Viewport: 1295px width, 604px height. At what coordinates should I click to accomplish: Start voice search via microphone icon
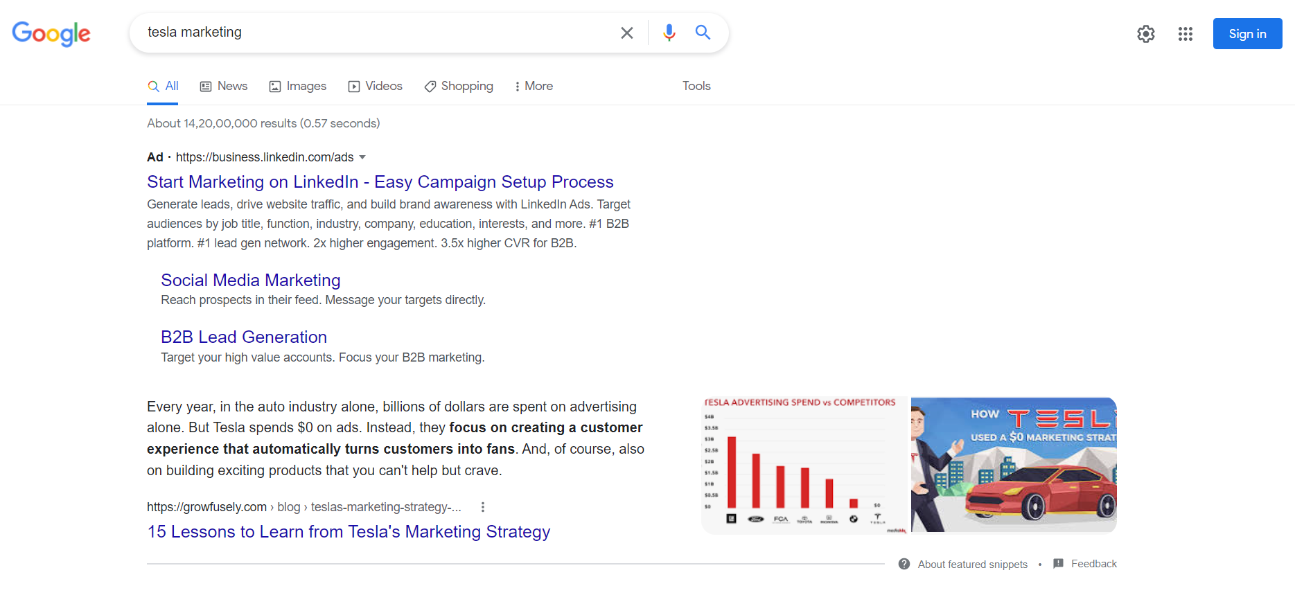669,33
